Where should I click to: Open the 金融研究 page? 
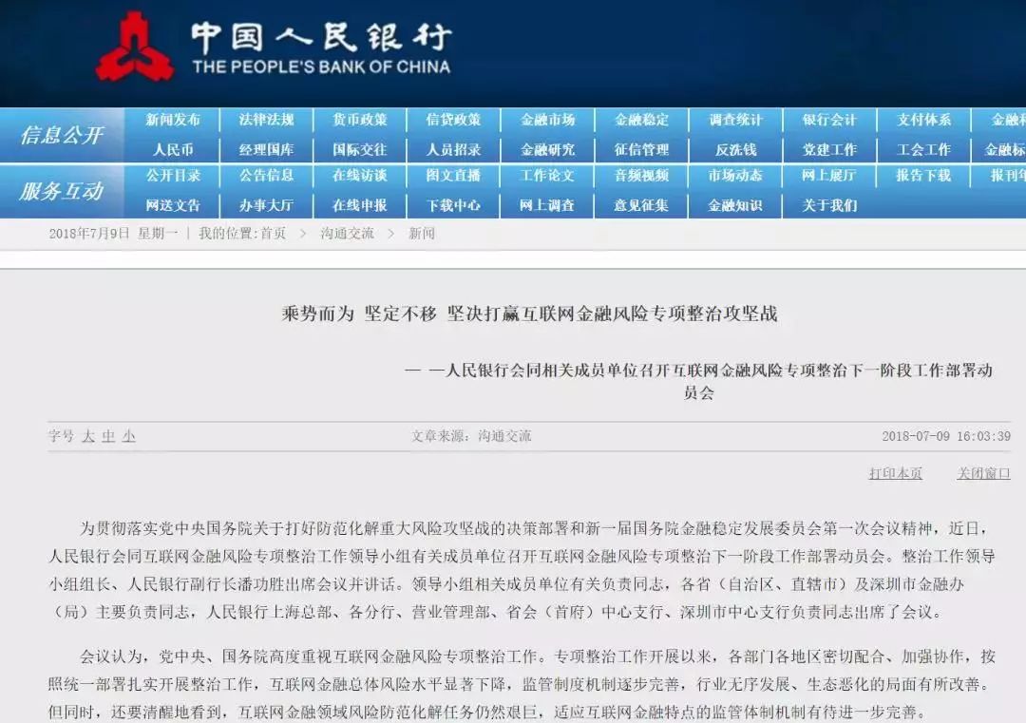[x=548, y=150]
